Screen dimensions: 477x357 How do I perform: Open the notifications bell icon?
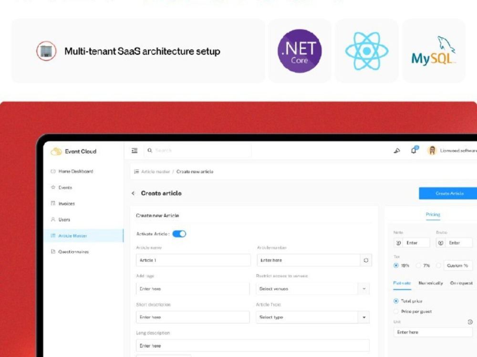(x=414, y=150)
